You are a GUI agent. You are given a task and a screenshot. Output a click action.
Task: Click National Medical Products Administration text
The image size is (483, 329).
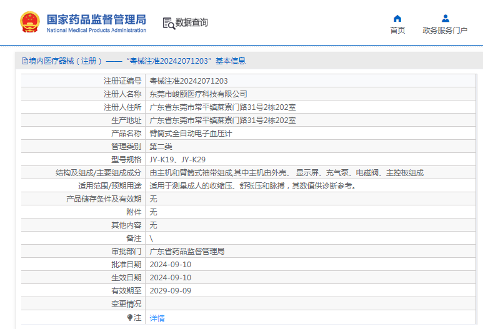(96, 30)
